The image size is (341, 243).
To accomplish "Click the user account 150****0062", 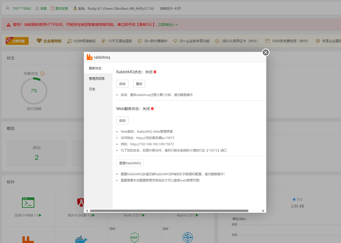I will pyautogui.click(x=22, y=8).
